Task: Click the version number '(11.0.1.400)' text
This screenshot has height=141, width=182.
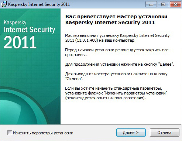Action: (x=87, y=40)
